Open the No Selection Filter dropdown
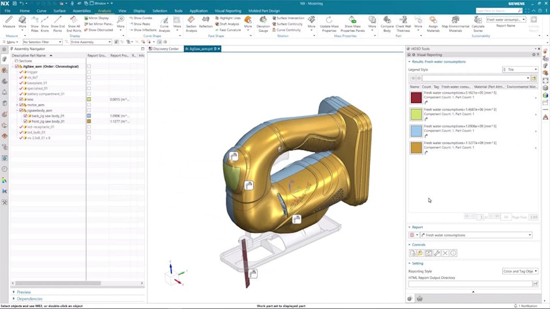The height and width of the screenshot is (309, 550). point(42,42)
